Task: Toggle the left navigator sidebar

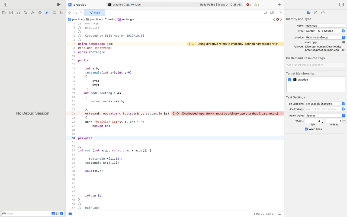Action: (x=6, y=5)
